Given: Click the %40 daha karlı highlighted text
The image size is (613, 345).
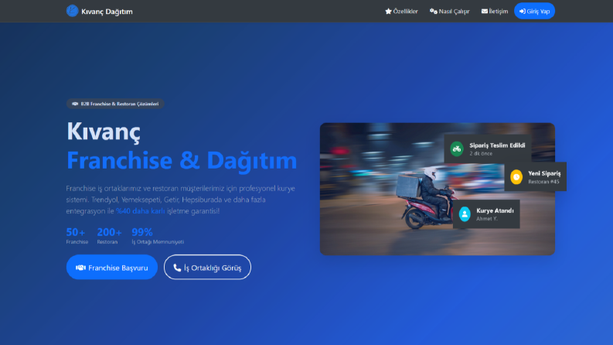Looking at the screenshot, I should pos(141,211).
